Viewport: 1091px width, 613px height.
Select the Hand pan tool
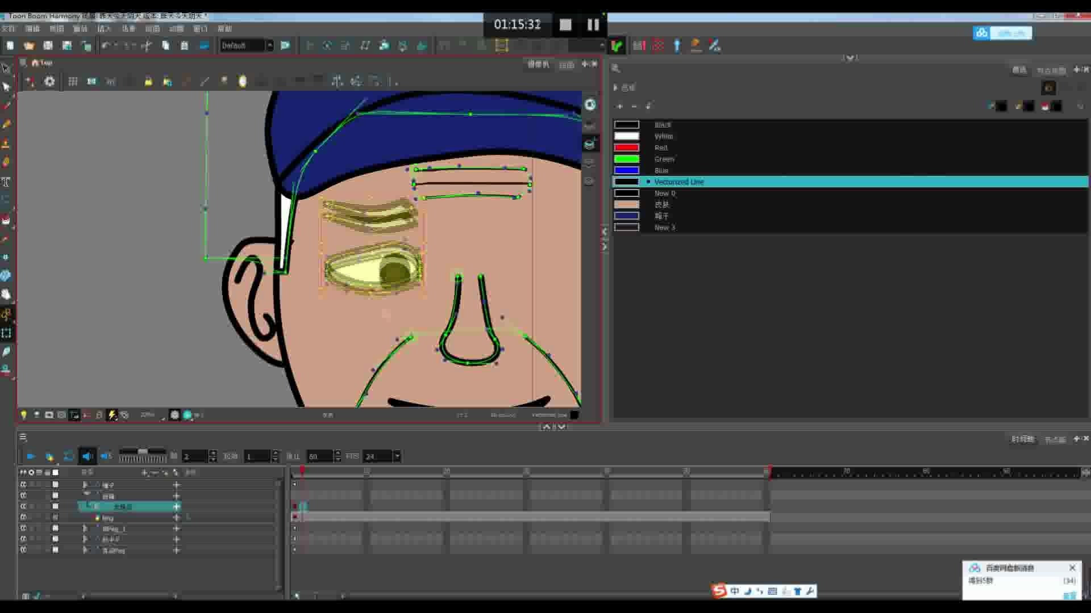pyautogui.click(x=6, y=294)
